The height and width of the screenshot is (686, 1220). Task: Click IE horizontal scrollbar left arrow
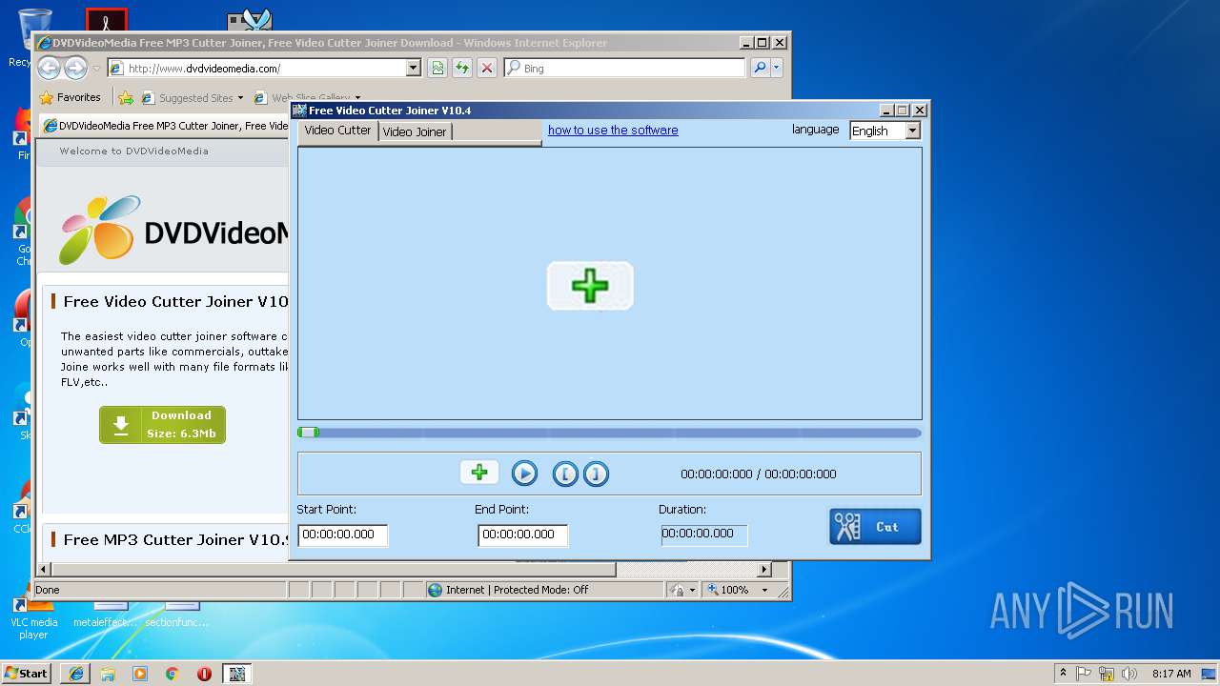point(42,570)
